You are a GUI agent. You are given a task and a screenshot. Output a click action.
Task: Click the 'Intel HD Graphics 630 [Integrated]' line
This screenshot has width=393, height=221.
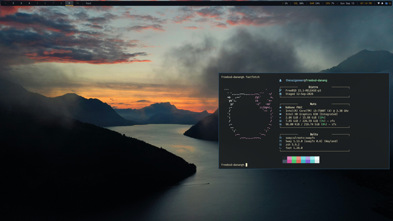[311, 114]
